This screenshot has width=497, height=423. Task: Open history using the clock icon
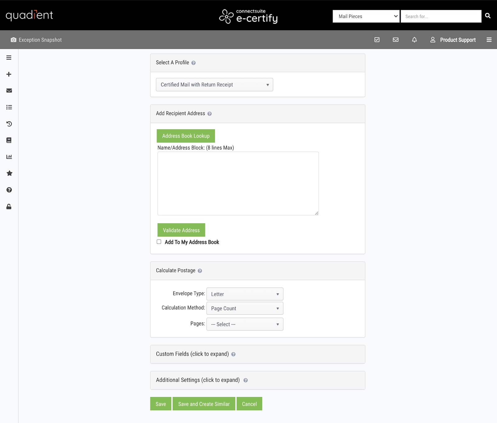9,124
